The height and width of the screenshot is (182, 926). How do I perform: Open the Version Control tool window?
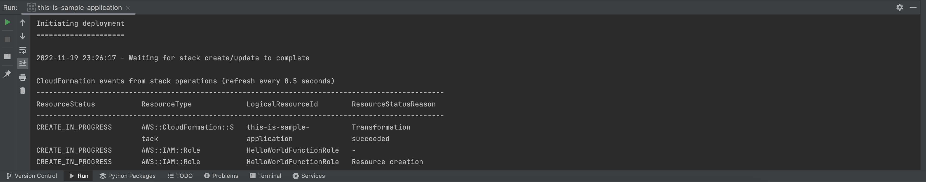(32, 176)
